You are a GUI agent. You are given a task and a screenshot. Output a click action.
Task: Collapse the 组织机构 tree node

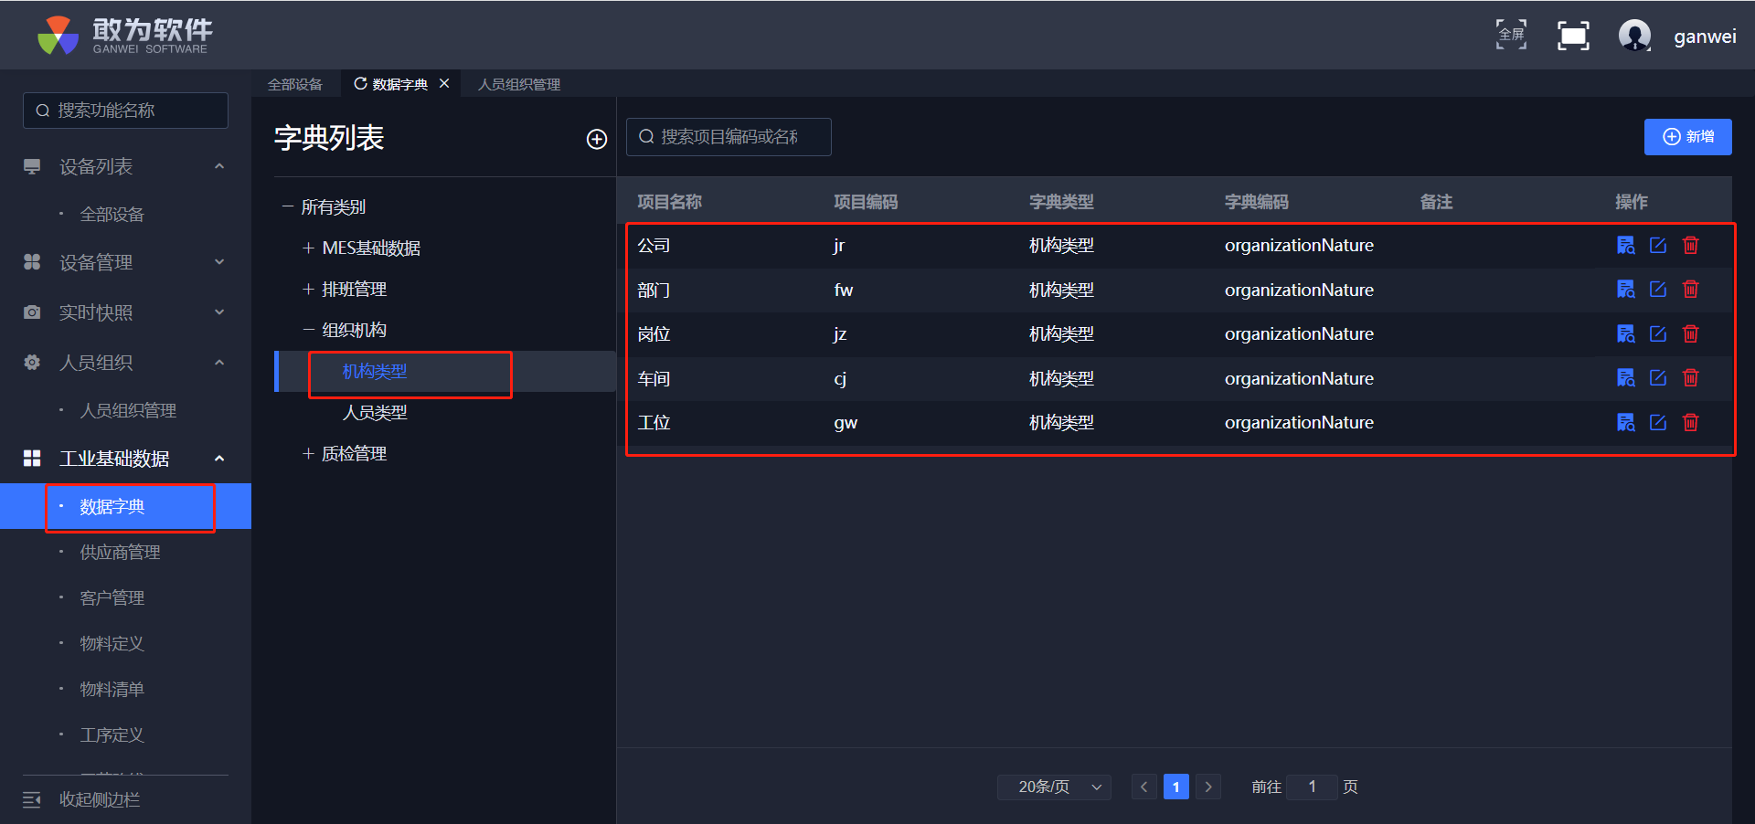[x=308, y=330]
